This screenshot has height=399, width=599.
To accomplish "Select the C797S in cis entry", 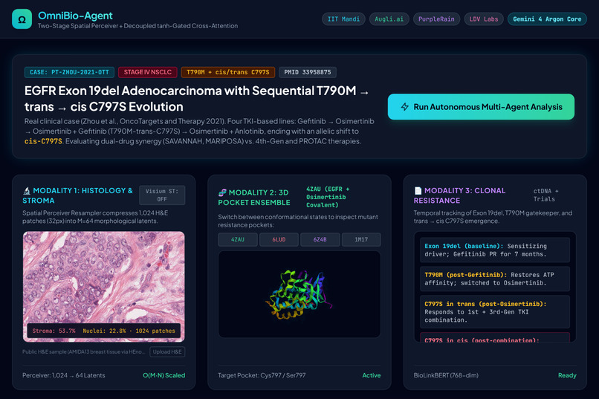I will [x=495, y=337].
